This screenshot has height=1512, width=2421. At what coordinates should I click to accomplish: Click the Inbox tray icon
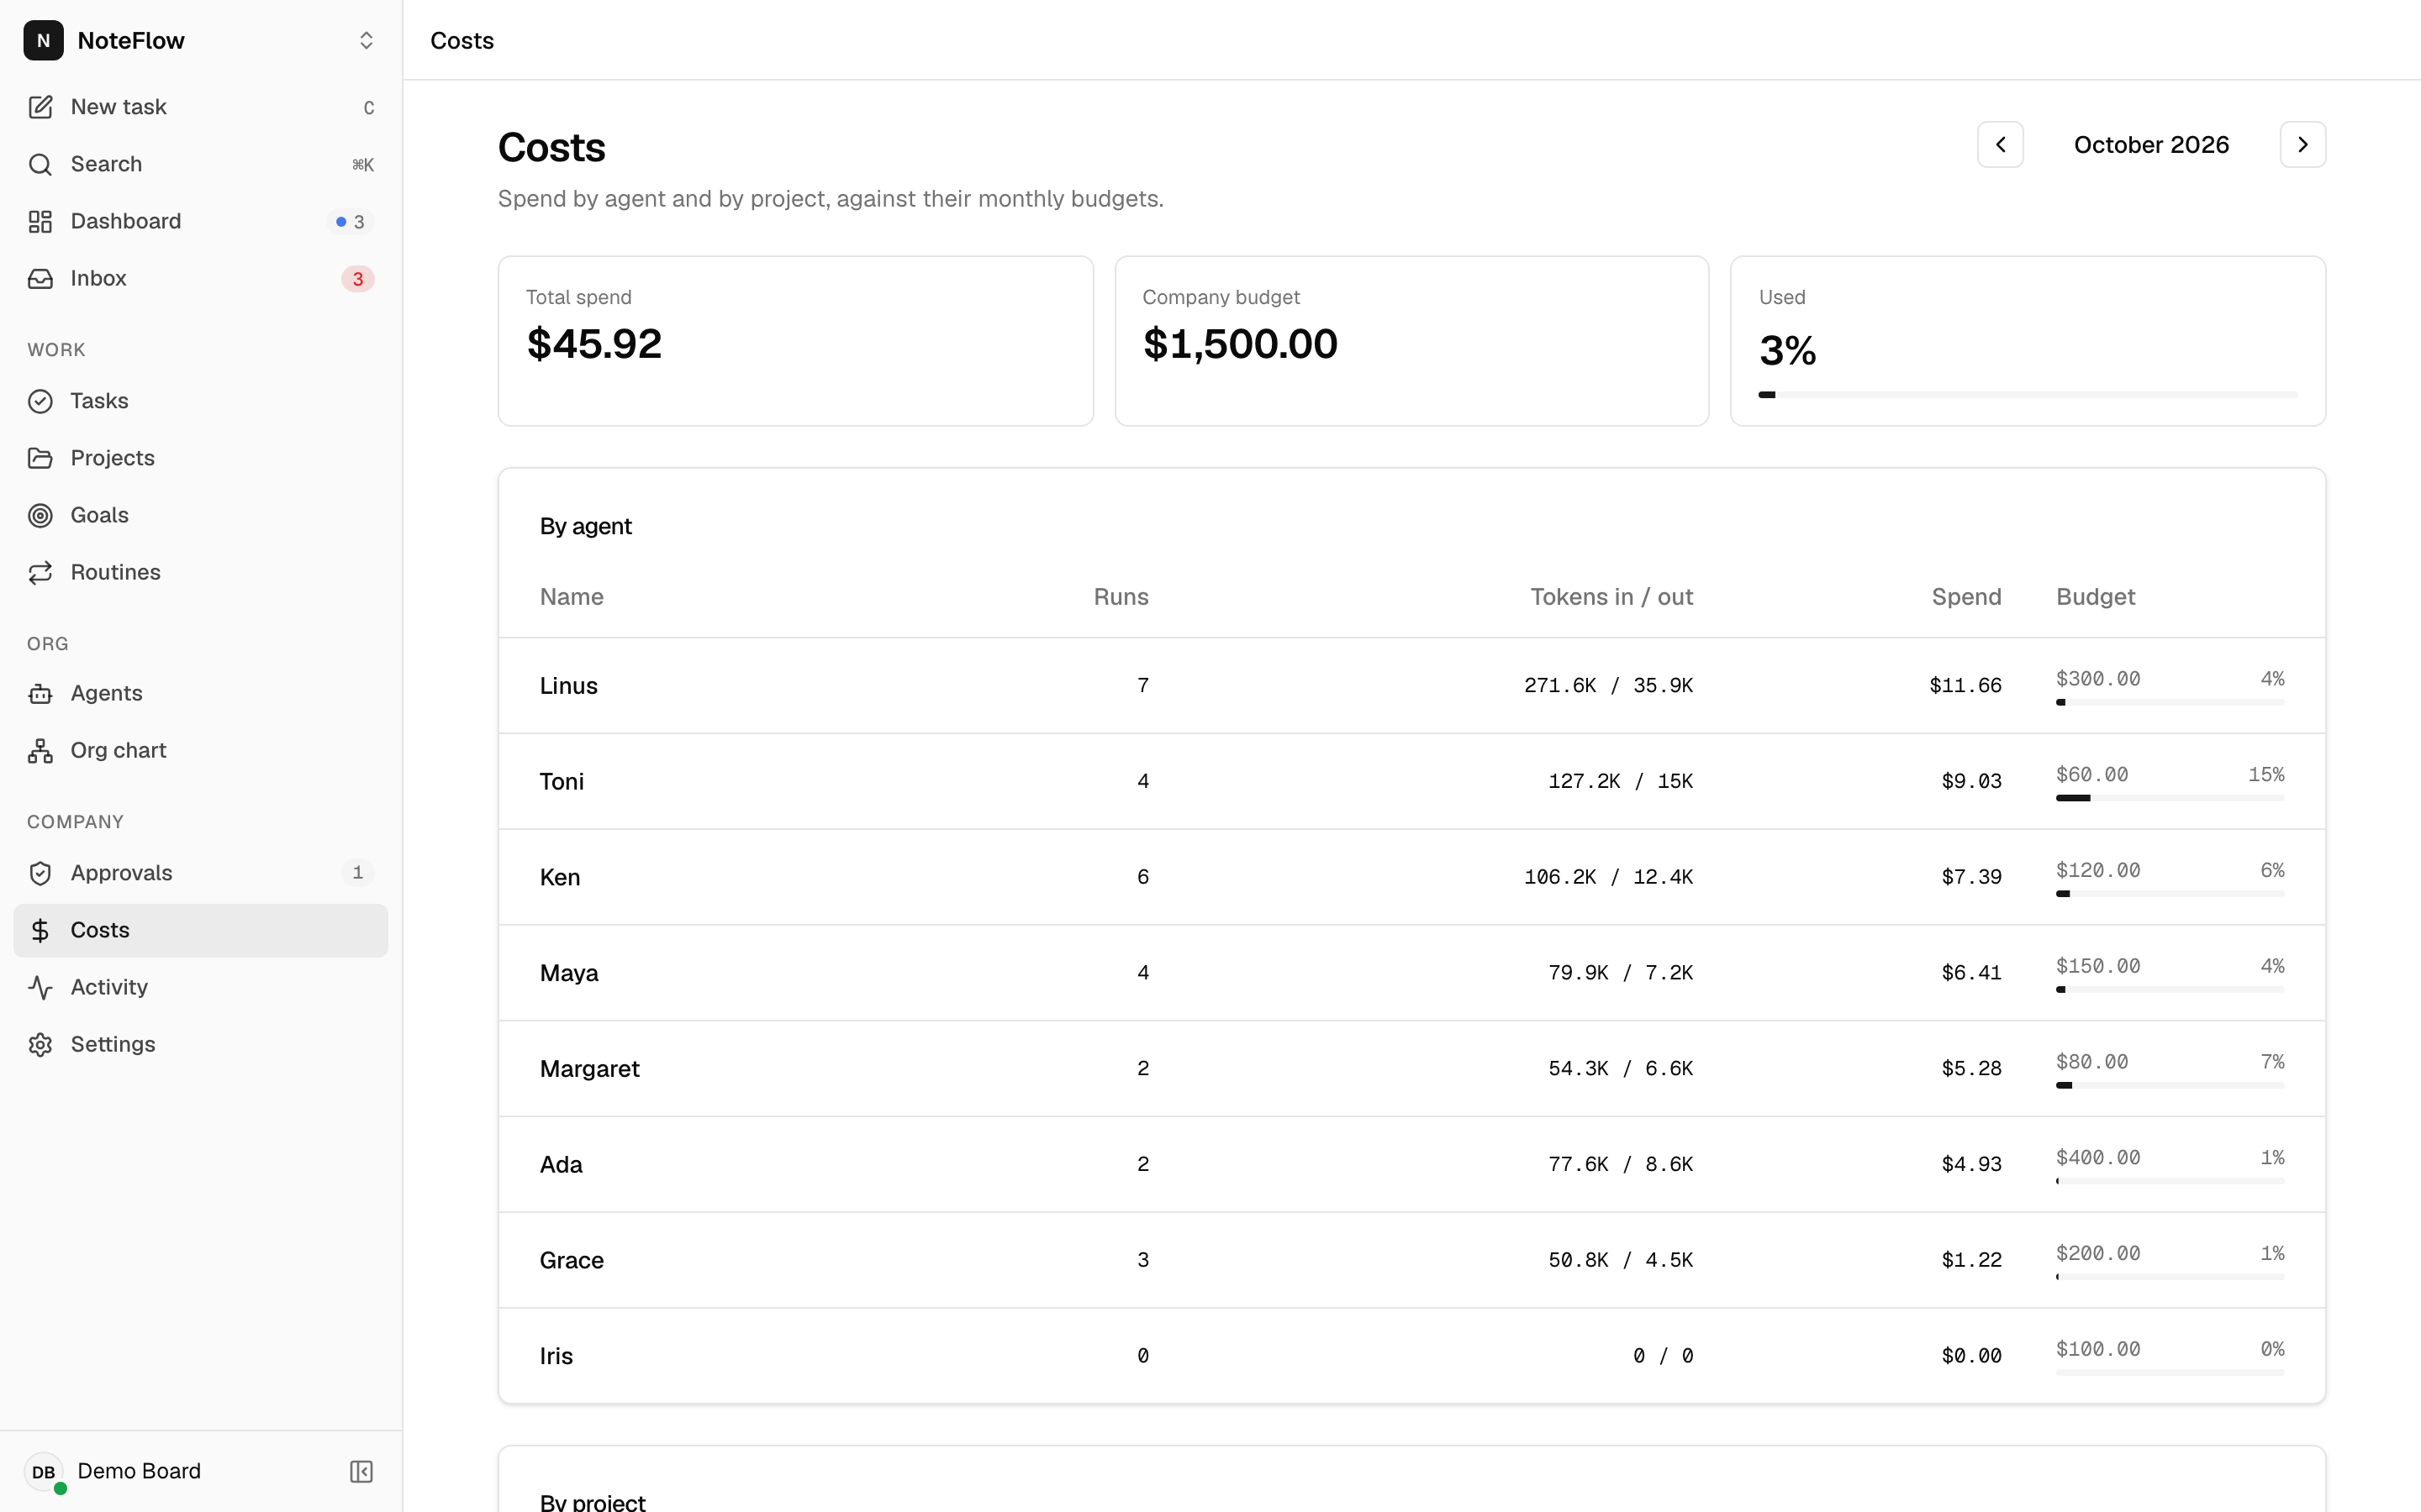[x=40, y=278]
